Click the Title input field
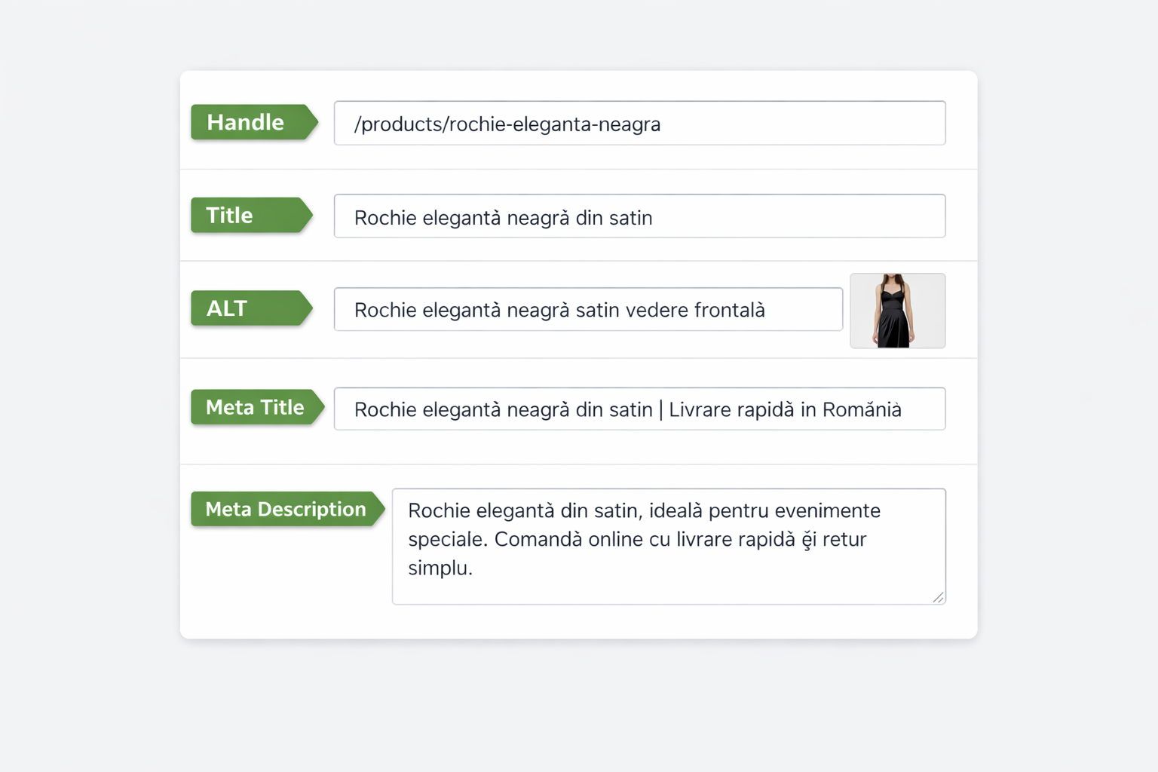This screenshot has width=1158, height=772. coord(639,216)
